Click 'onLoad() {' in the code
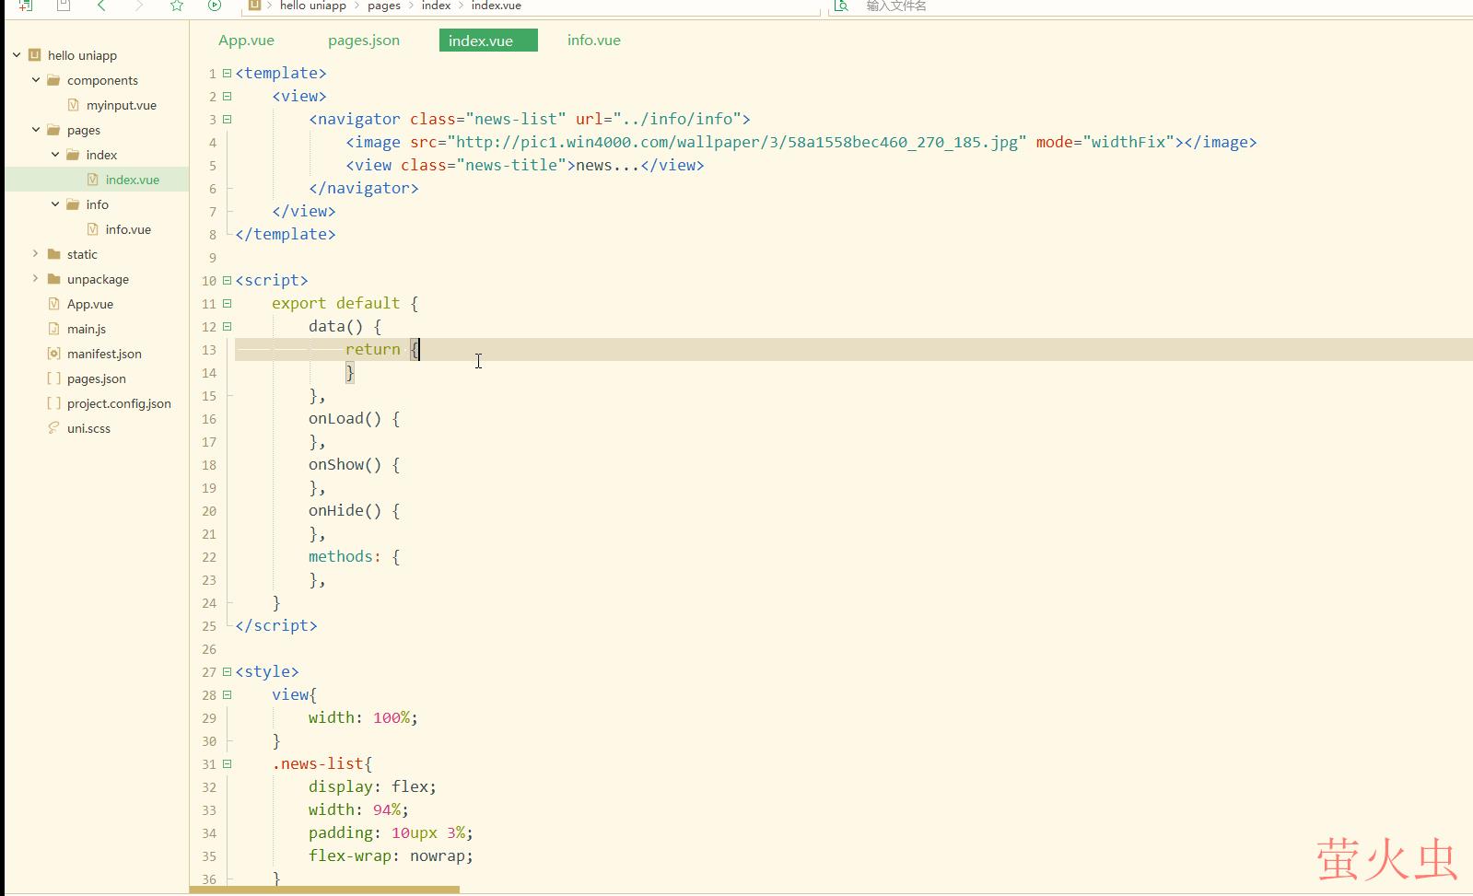Viewport: 1473px width, 896px height. click(354, 418)
